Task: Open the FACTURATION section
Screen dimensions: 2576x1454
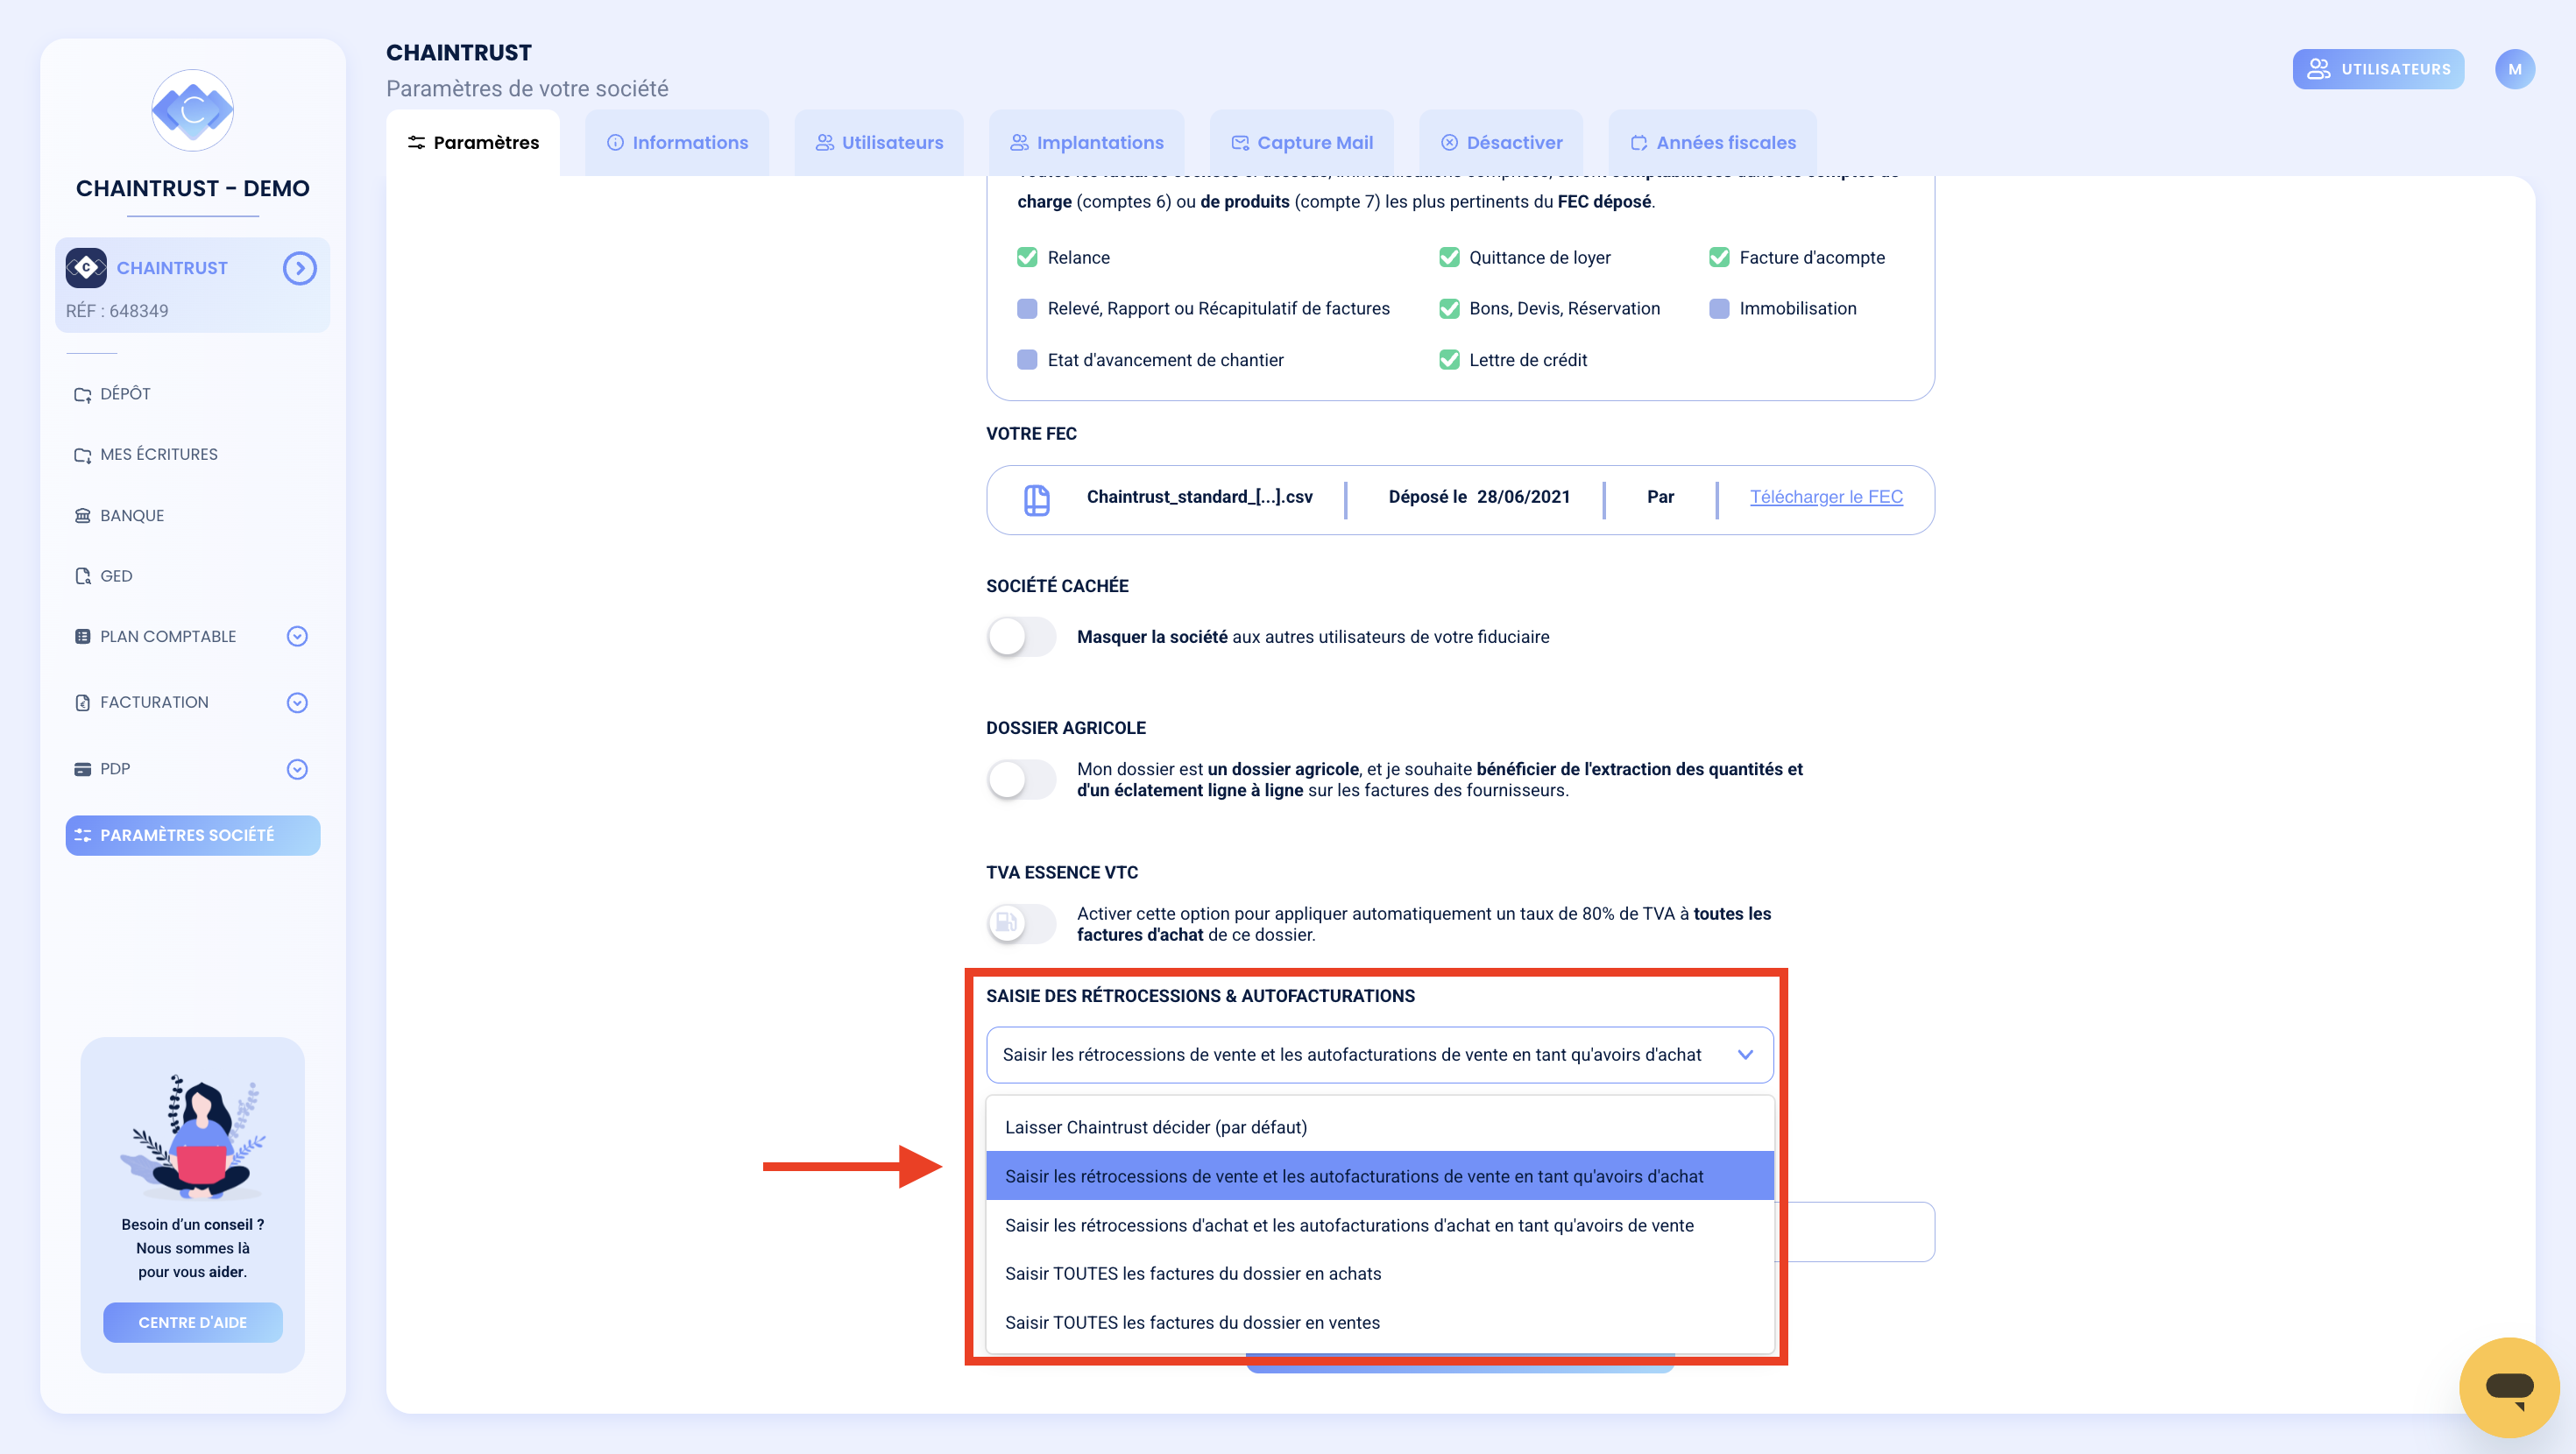Action: point(154,702)
